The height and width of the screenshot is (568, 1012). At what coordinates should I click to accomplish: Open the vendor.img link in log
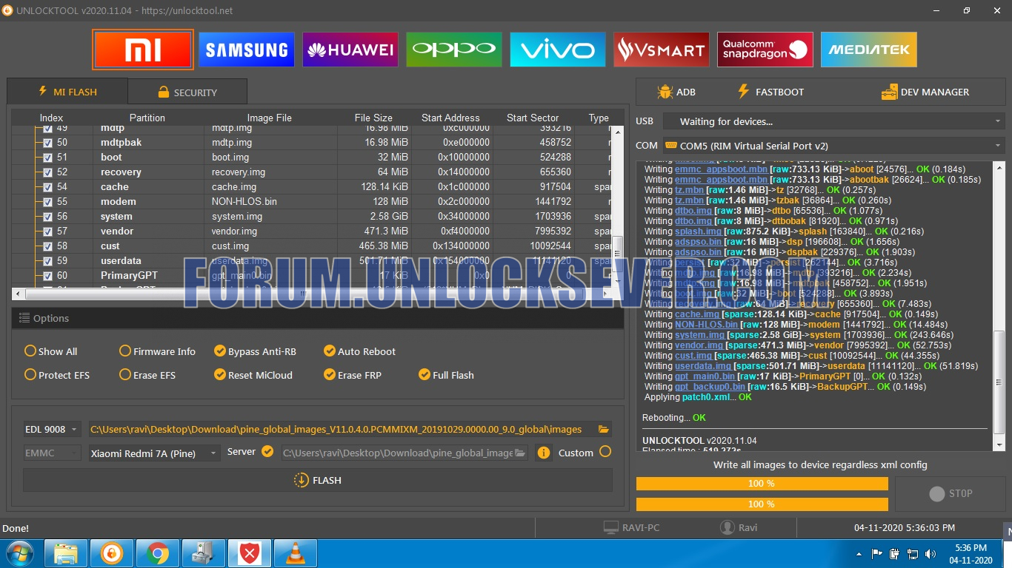pos(699,345)
